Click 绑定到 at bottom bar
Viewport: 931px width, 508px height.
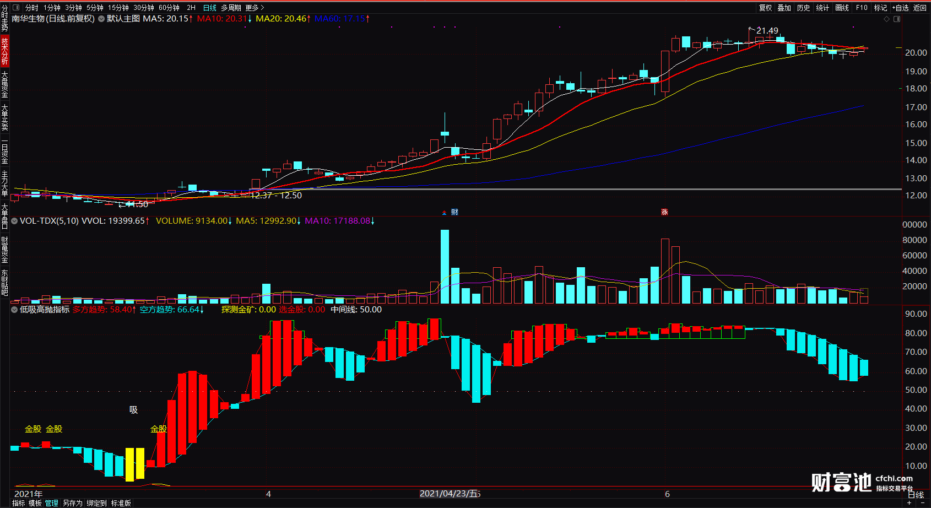click(96, 503)
